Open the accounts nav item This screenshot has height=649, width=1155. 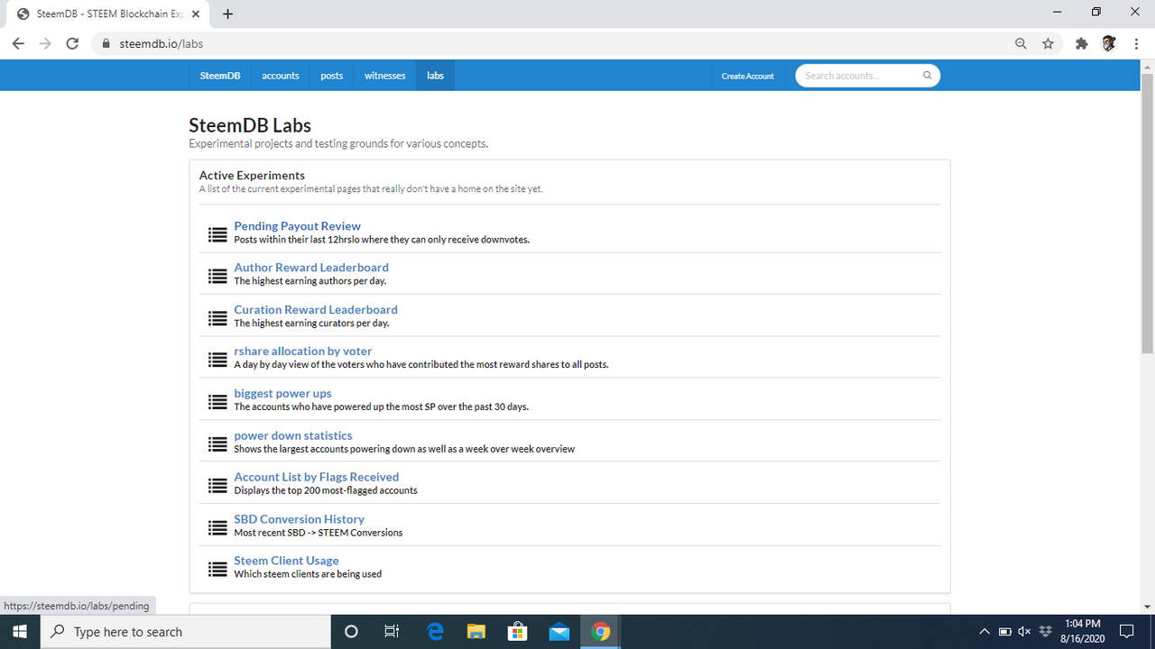(281, 76)
